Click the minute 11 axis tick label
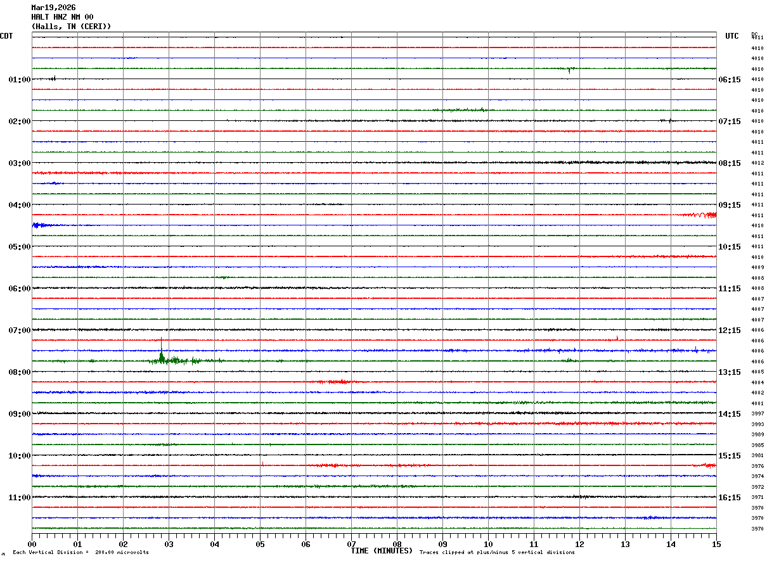Viewport: 767px width, 561px height. pyautogui.click(x=534, y=544)
